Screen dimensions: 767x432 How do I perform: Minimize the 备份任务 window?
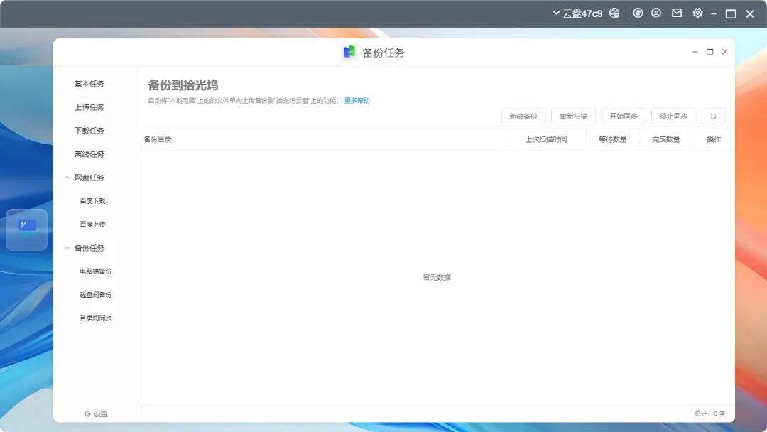point(695,52)
